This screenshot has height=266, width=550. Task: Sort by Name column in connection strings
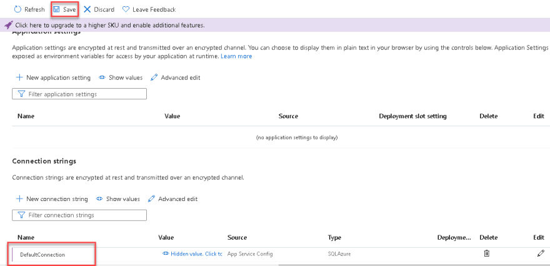(x=26, y=237)
